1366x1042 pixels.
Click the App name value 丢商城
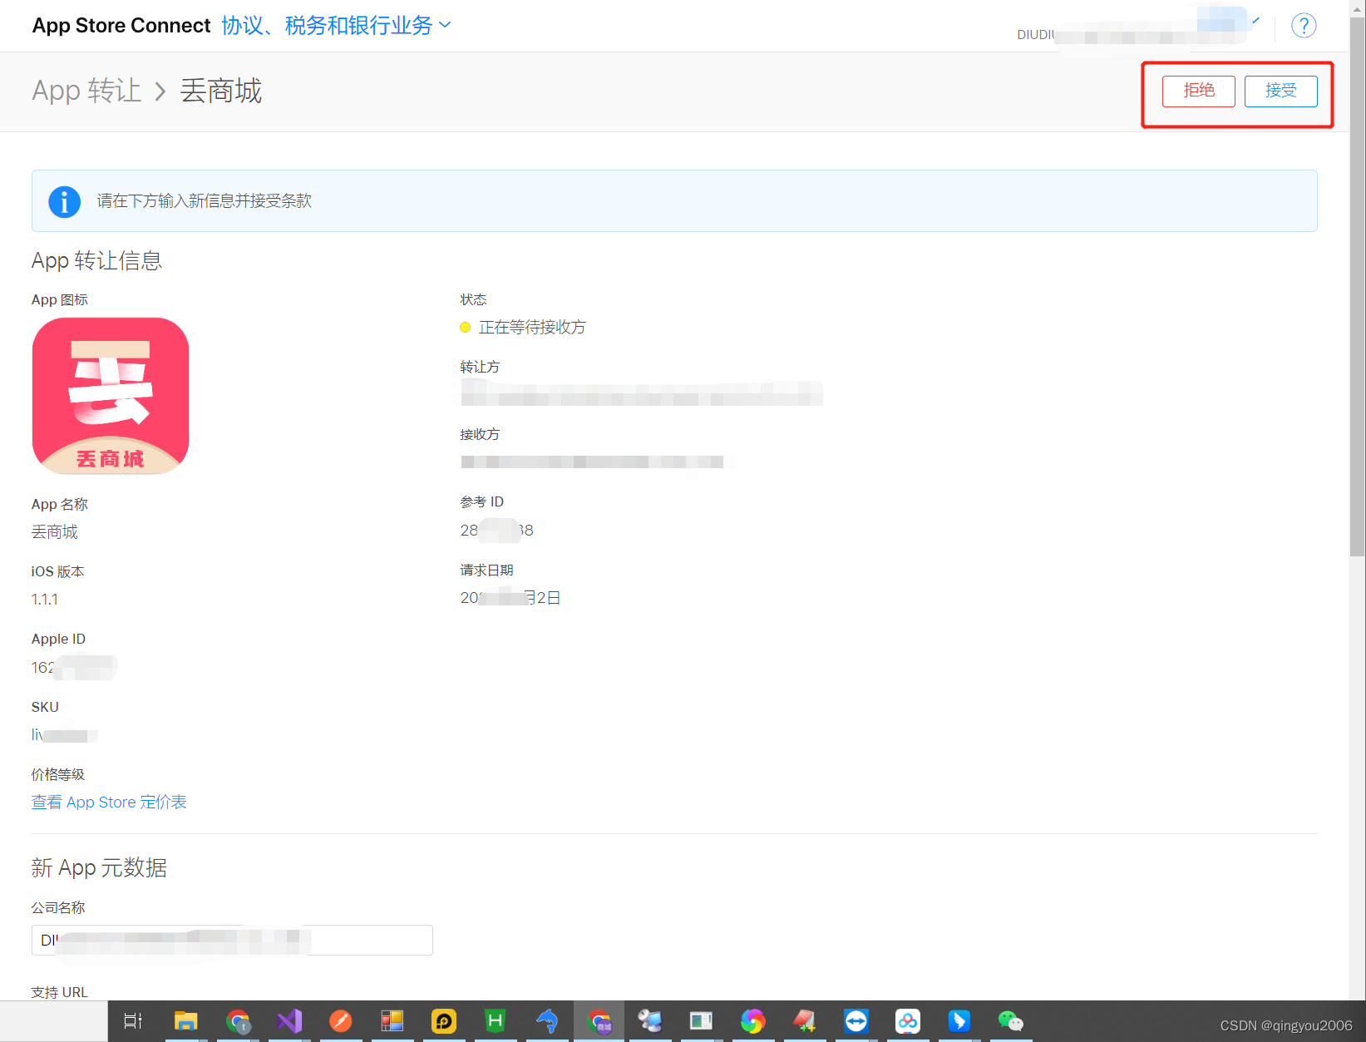55,532
